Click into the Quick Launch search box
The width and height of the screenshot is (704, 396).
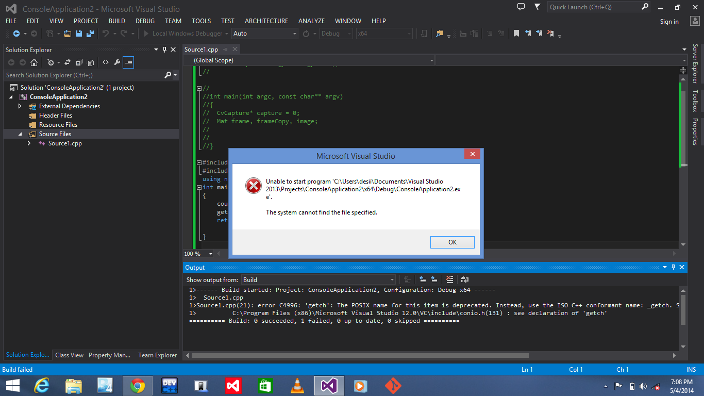tap(594, 7)
